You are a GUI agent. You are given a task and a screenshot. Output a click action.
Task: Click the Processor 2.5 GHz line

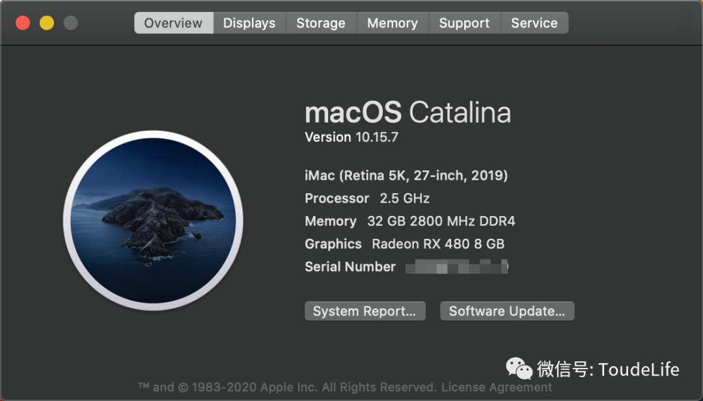click(x=367, y=199)
